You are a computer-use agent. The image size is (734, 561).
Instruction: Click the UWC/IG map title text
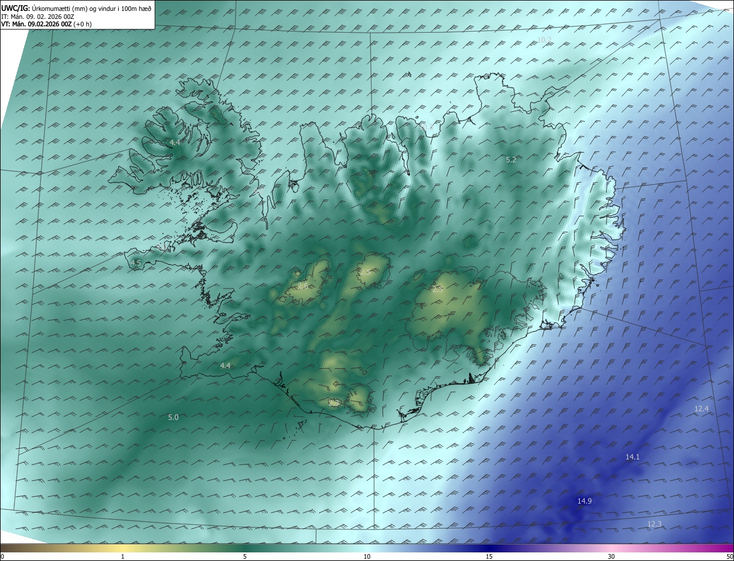click(76, 8)
